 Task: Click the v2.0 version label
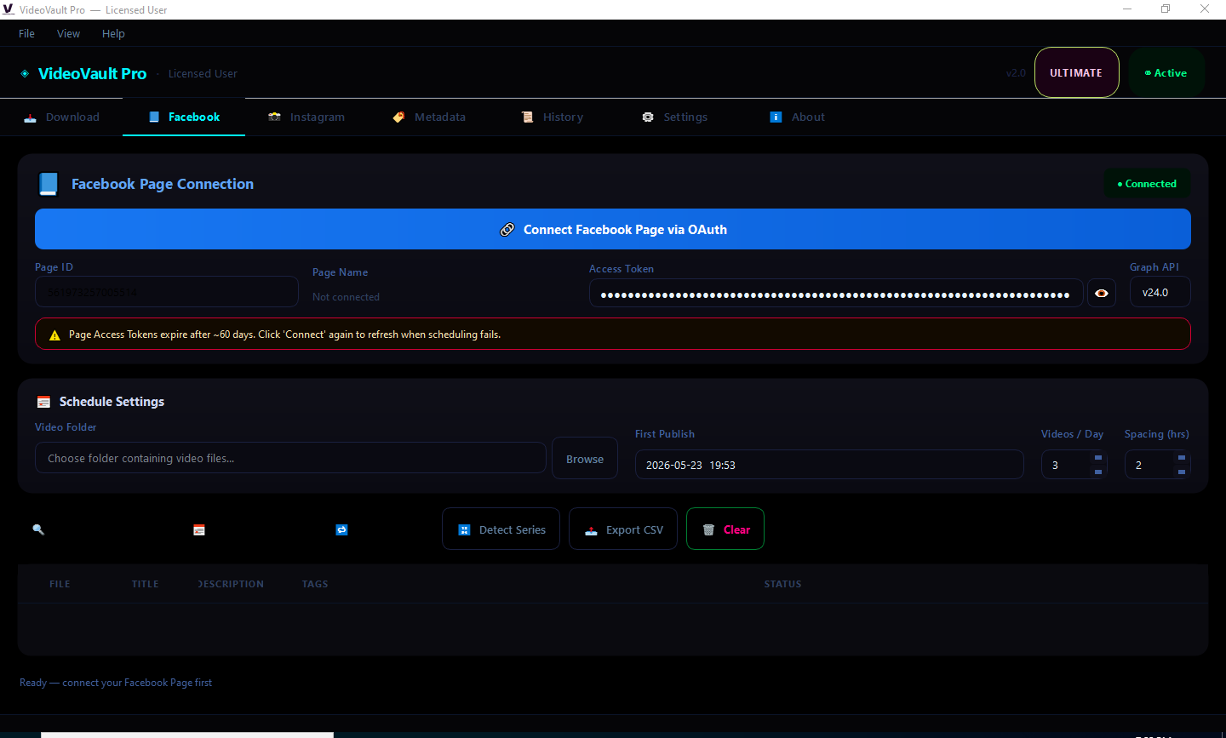[1016, 73]
